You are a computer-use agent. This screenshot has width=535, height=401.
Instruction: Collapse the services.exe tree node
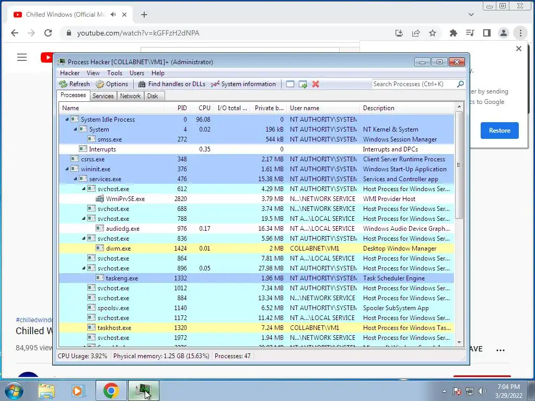click(75, 179)
